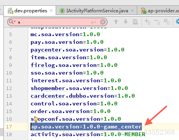
Task: Click shopconf.soa.version property line
Action: (x=76, y=119)
